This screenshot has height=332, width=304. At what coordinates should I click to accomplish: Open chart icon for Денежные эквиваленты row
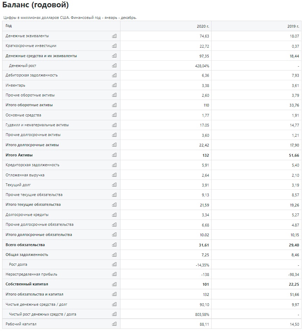(114, 36)
